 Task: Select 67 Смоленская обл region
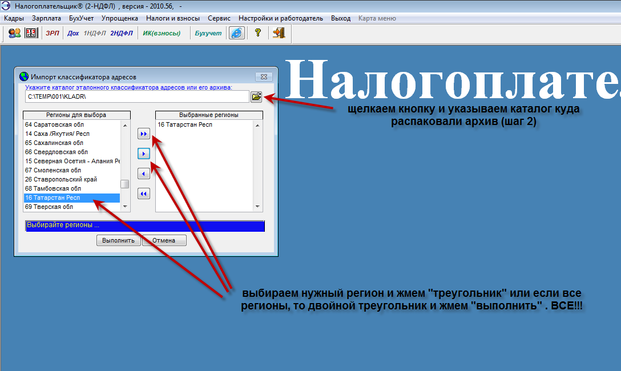tap(72, 170)
